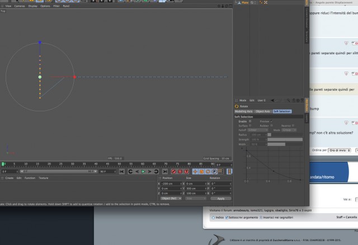Toggle position keyframing cross-arrows icon
The height and width of the screenshot is (245, 358).
pos(195,172)
